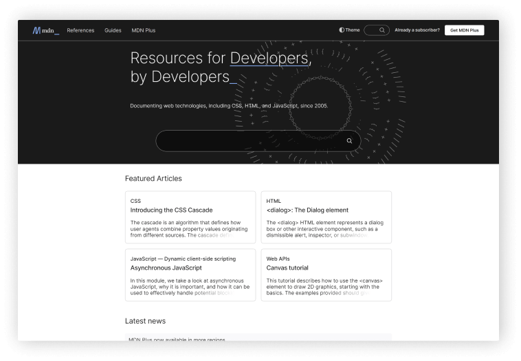Focus the small header search field
The height and width of the screenshot is (361, 521).
(377, 30)
